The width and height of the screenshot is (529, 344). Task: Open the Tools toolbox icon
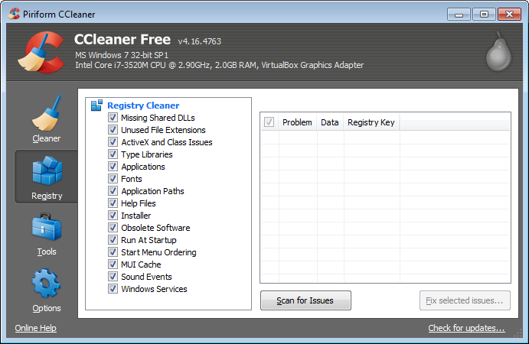(46, 229)
